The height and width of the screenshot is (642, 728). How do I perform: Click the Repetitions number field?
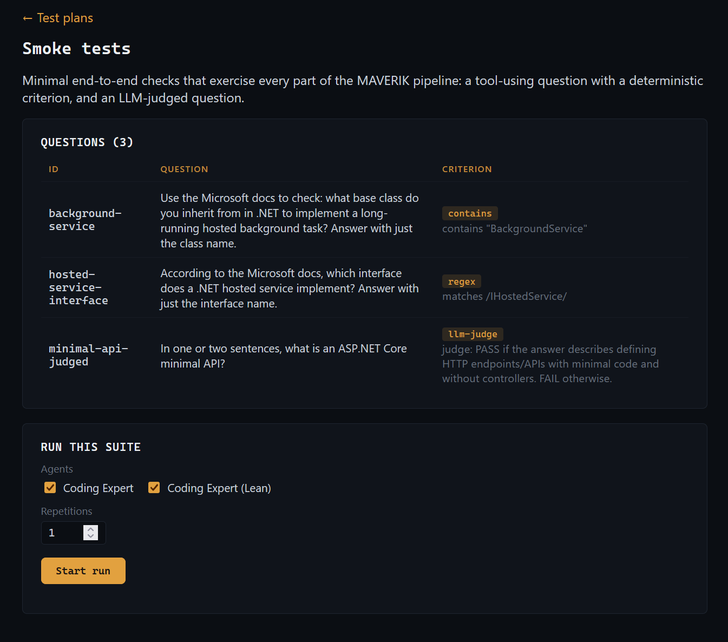pyautogui.click(x=73, y=533)
